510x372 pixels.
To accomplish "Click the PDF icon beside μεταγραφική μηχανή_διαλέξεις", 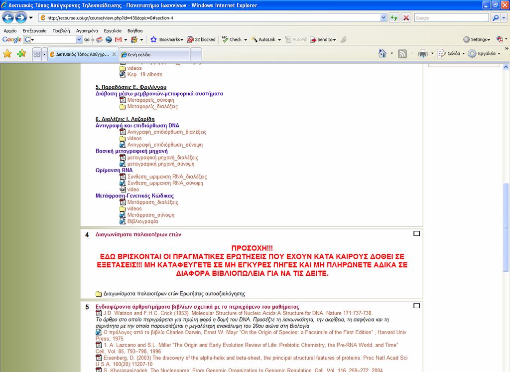I will pos(123,158).
